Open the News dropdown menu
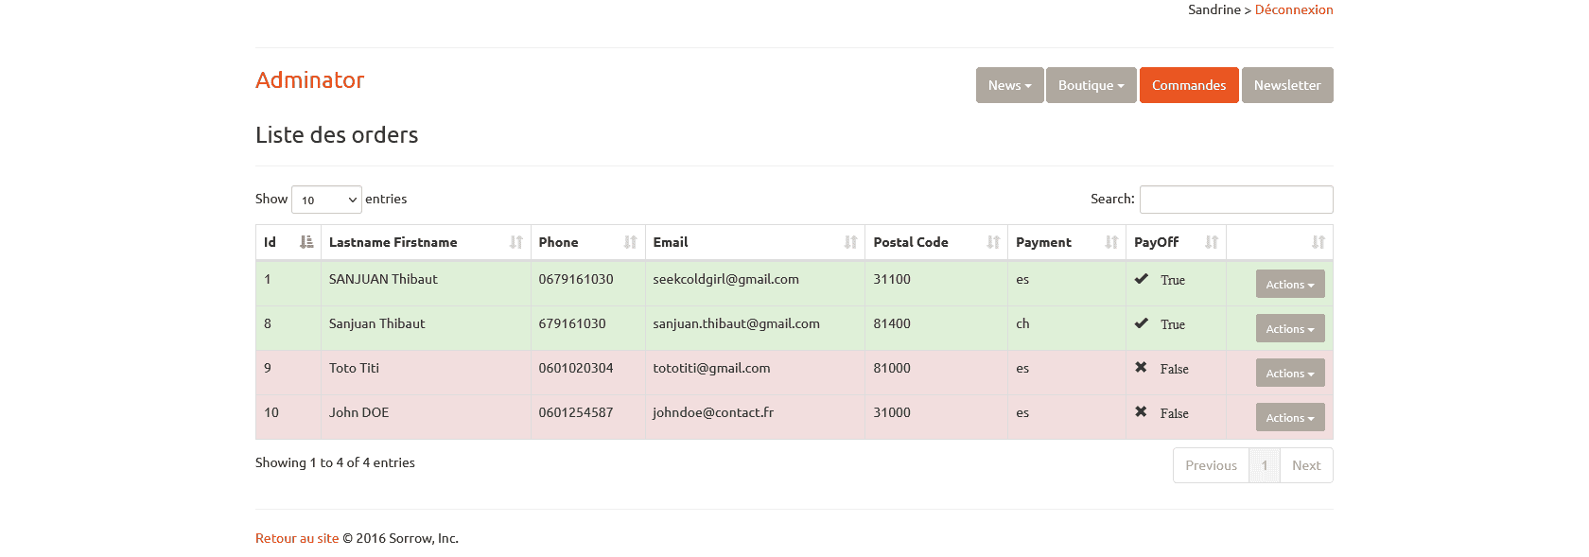Viewport: 1589px width, 557px height. 1010,85
